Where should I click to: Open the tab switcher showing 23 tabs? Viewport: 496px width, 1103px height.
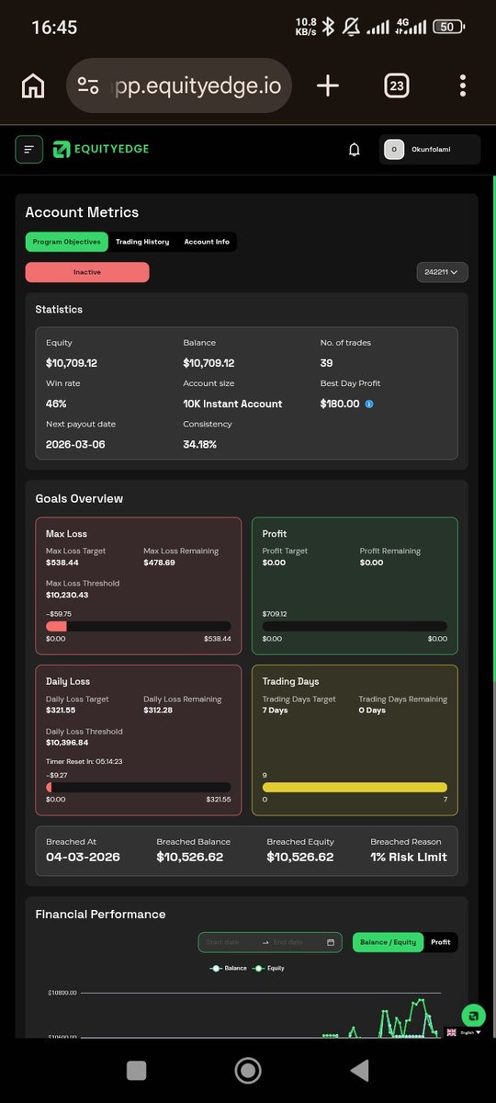(x=396, y=86)
